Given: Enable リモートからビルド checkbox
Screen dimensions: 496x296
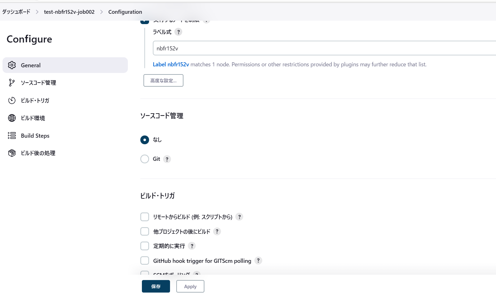Looking at the screenshot, I should click(x=145, y=217).
